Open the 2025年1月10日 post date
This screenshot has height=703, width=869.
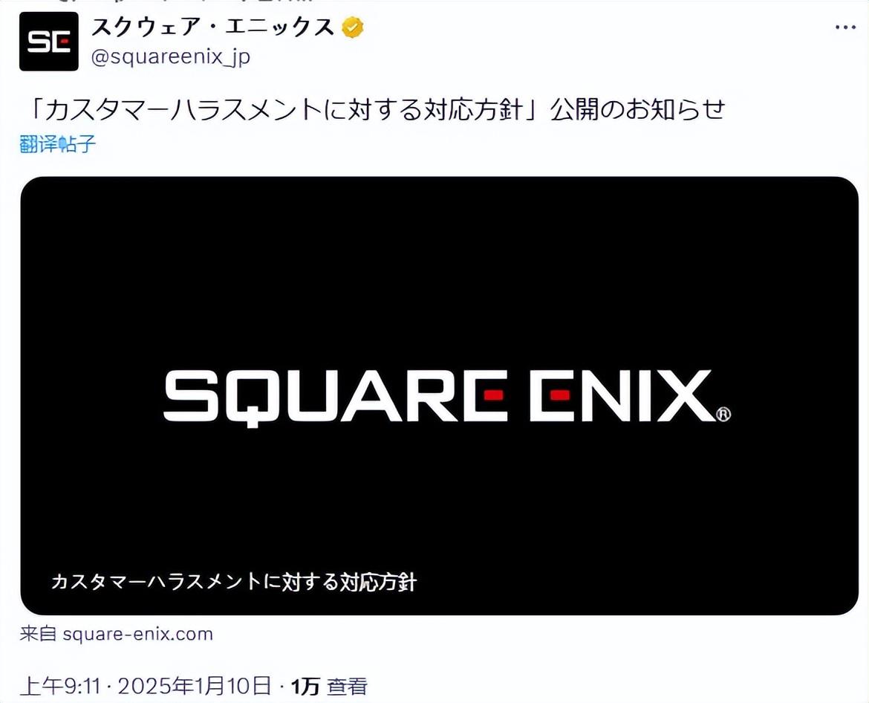(x=195, y=686)
